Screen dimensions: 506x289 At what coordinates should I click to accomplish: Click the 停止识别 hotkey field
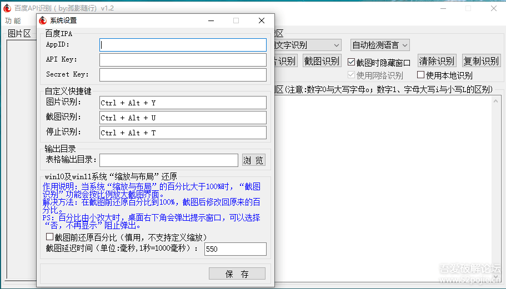click(183, 133)
